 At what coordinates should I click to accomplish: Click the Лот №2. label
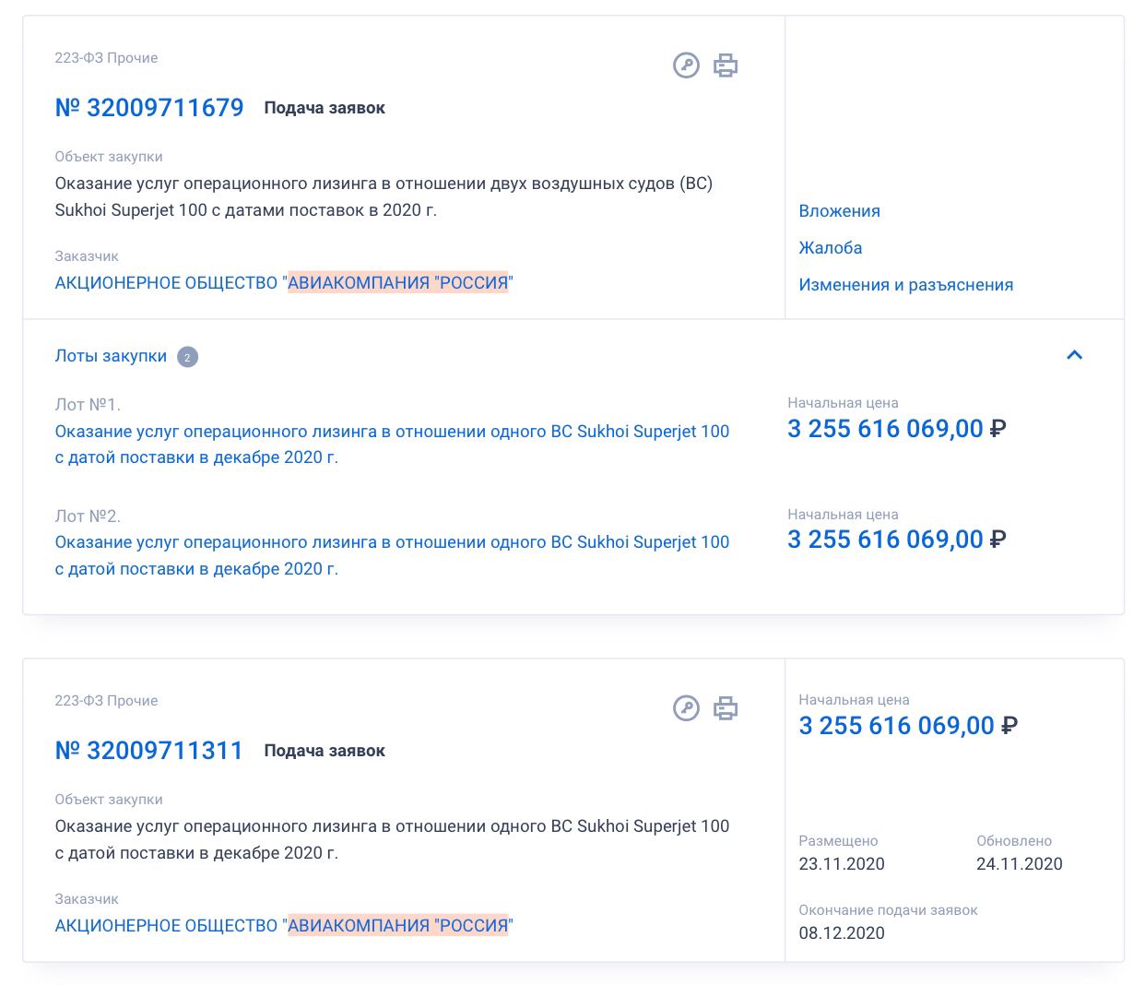(x=88, y=516)
